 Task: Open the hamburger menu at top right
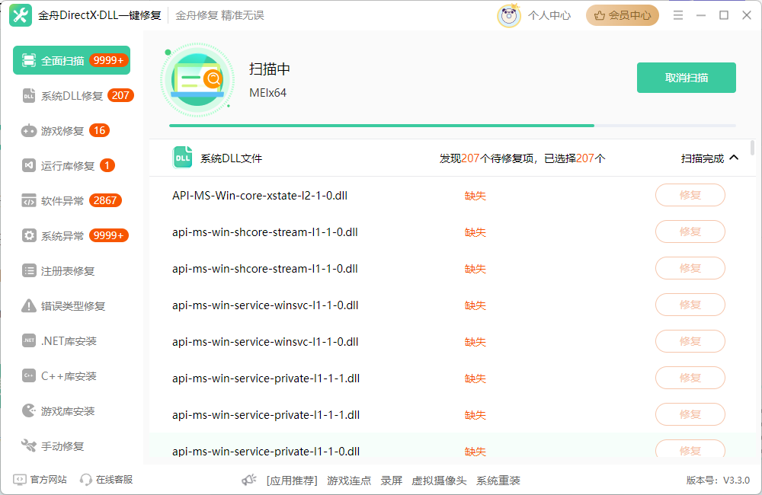point(677,14)
